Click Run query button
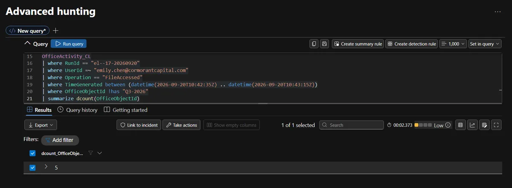Image resolution: width=512 pixels, height=188 pixels. coord(69,44)
